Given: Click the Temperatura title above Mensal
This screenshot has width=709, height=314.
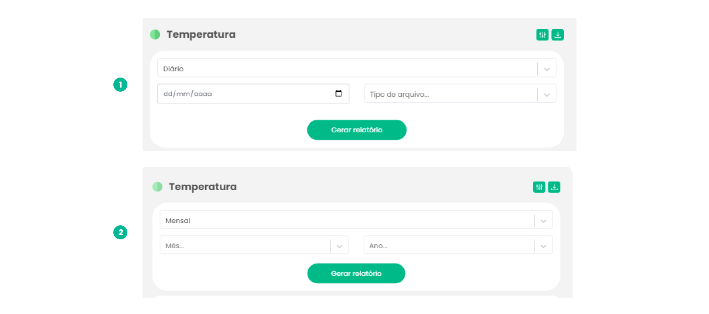Looking at the screenshot, I should 203,187.
